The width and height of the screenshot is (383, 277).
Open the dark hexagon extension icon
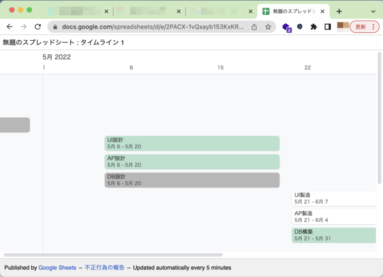click(300, 26)
